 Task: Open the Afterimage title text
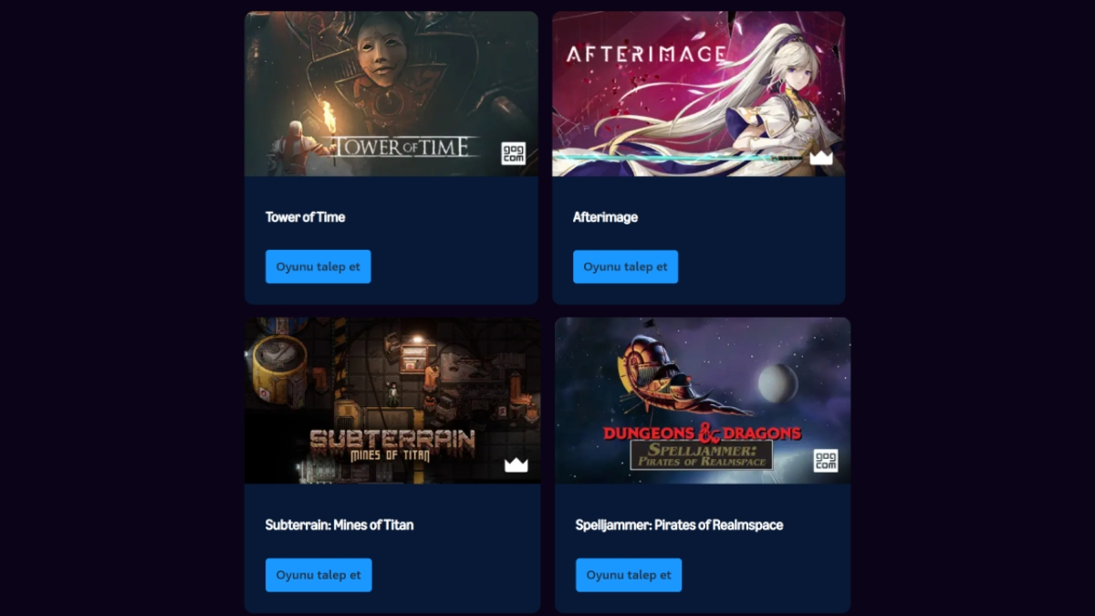click(605, 217)
